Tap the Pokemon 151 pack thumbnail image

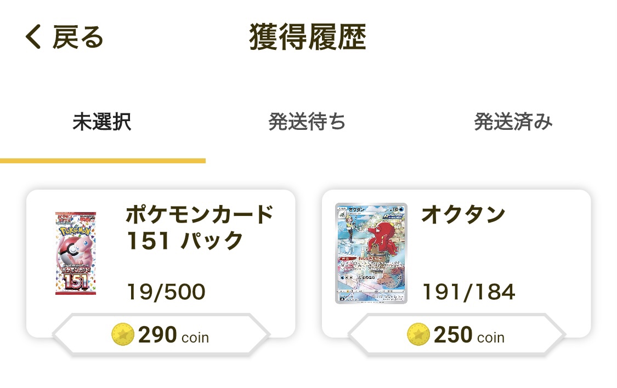pyautogui.click(x=76, y=253)
